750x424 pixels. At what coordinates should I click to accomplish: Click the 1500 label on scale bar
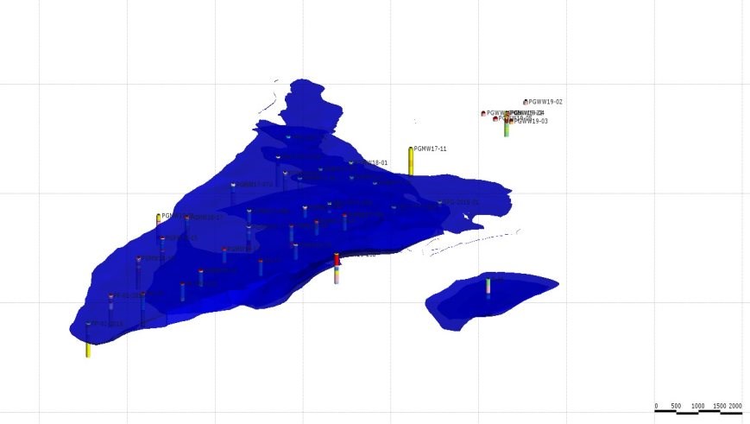[718, 405]
